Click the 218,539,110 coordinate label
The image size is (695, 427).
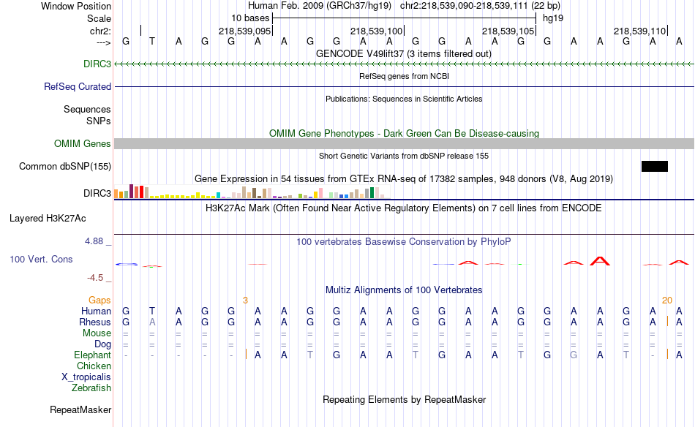tap(639, 31)
